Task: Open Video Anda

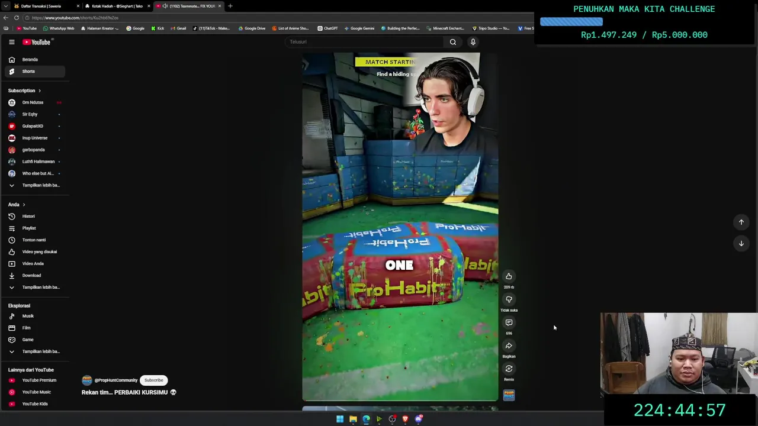Action: [35, 264]
